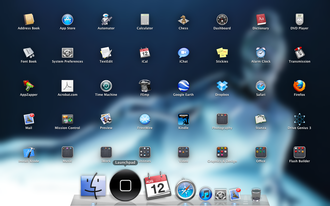330x206 pixels.
Task: Open the iCal calendar in the Dock
Action: pyautogui.click(x=158, y=185)
